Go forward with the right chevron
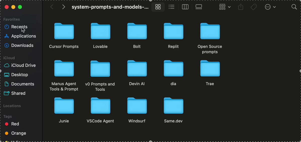The width and height of the screenshot is (301, 142). (x=63, y=7)
